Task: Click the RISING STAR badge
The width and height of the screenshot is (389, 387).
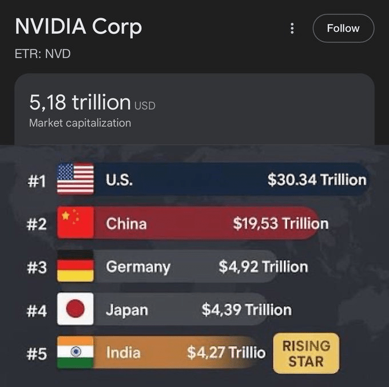Action: (307, 353)
